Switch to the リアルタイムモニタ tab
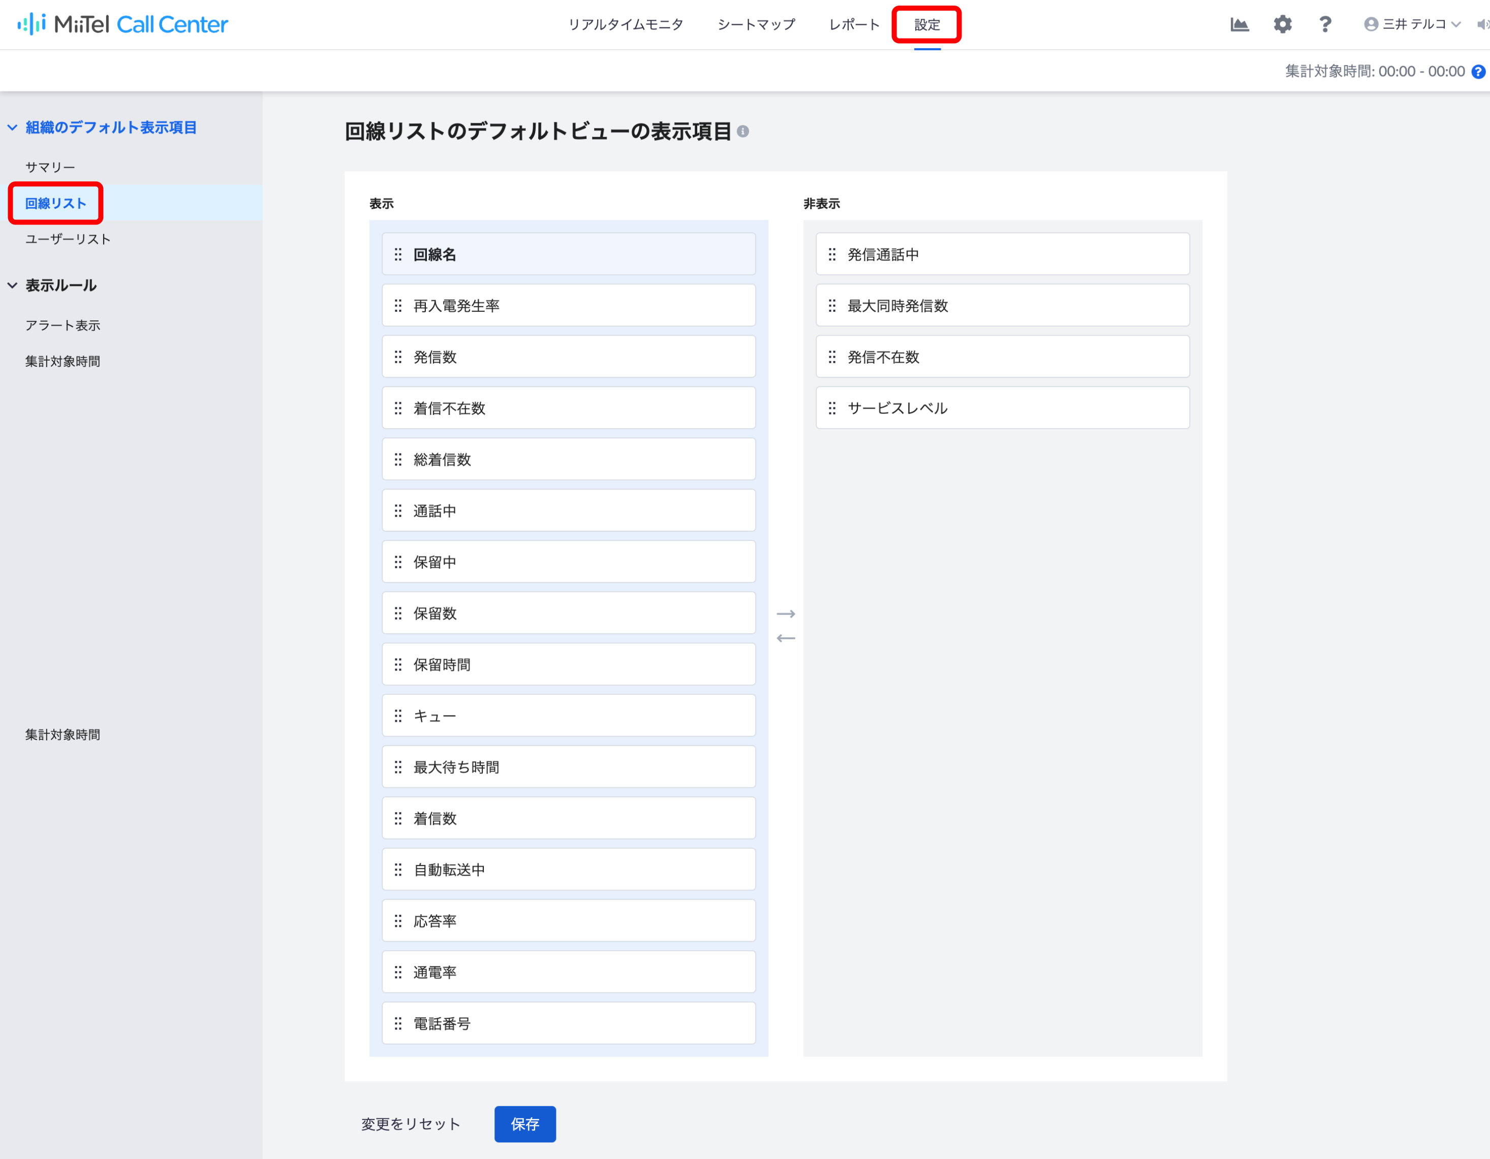The width and height of the screenshot is (1490, 1159). 626,24
